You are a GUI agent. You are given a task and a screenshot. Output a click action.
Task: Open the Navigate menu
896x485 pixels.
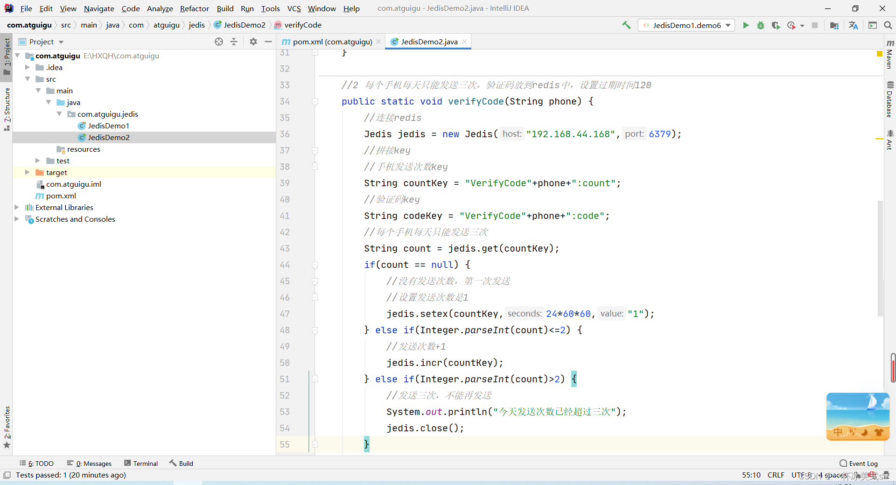pyautogui.click(x=99, y=8)
